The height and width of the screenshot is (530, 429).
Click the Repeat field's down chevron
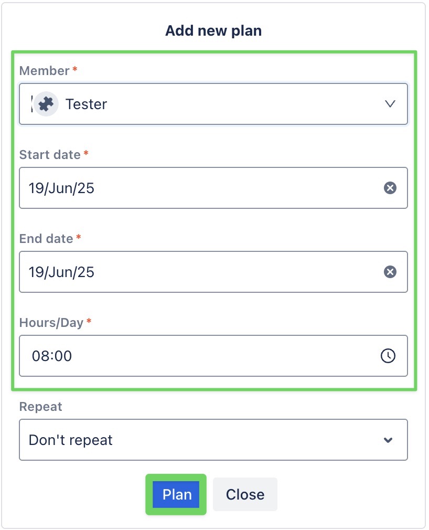(x=388, y=440)
